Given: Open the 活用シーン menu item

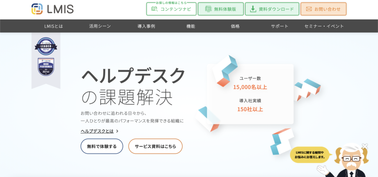Looking at the screenshot, I should pyautogui.click(x=100, y=26).
